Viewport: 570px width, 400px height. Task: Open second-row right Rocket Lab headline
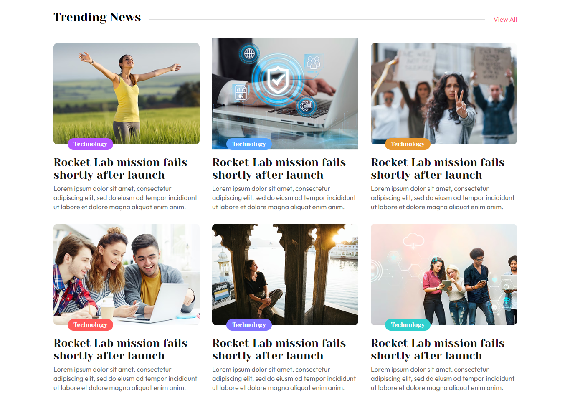[x=438, y=349]
